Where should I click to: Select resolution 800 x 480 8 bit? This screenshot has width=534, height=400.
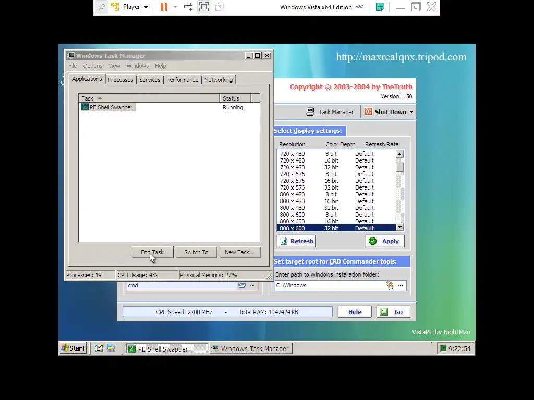tap(336, 194)
